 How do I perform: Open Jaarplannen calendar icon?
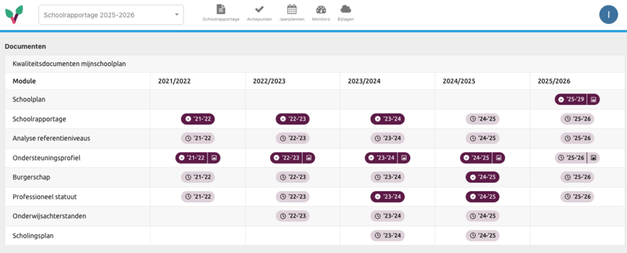[x=291, y=9]
